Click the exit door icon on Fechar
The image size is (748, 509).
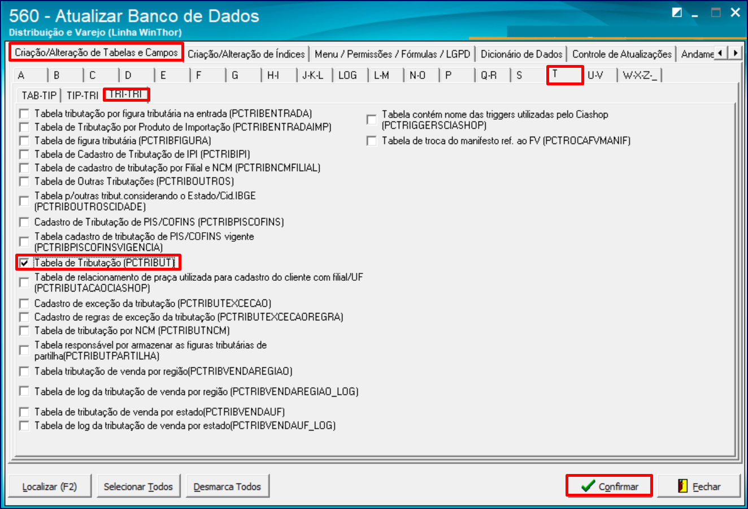click(683, 486)
